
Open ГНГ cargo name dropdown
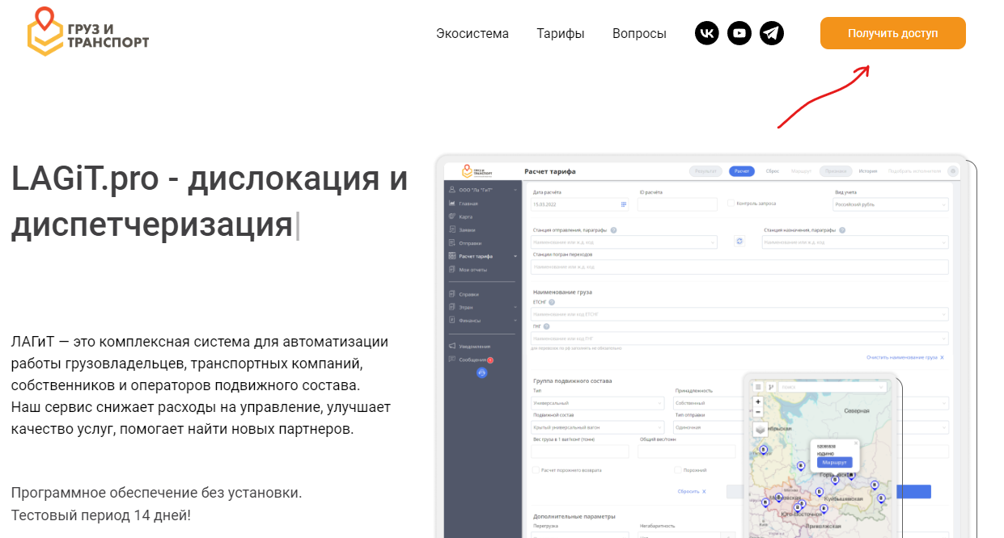739,338
